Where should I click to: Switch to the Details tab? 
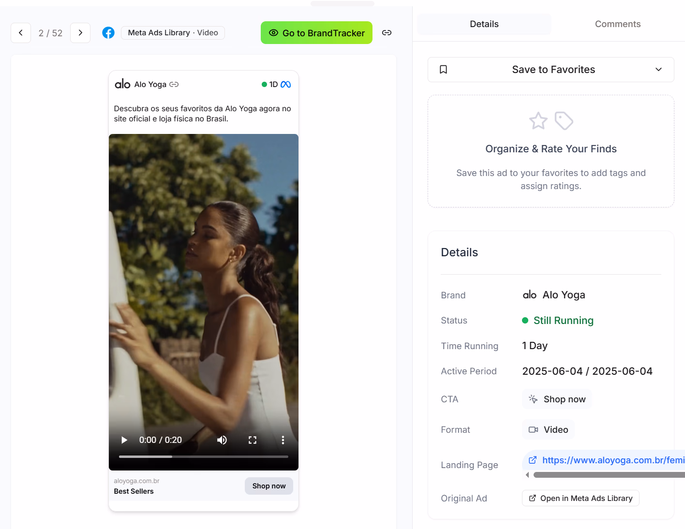(484, 24)
